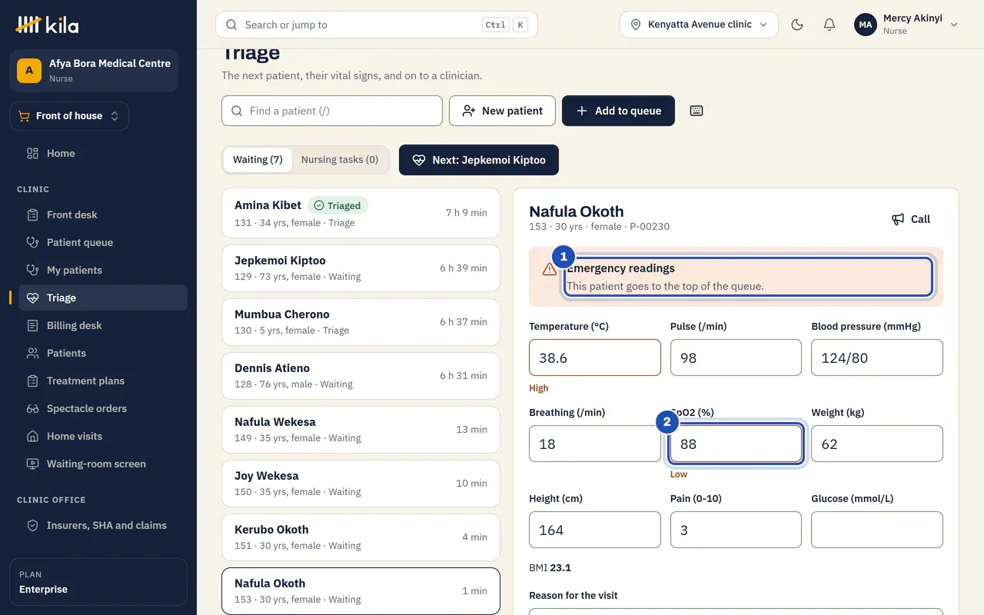984x615 pixels.
Task: Select the Waiting (7) tab
Action: 258,160
